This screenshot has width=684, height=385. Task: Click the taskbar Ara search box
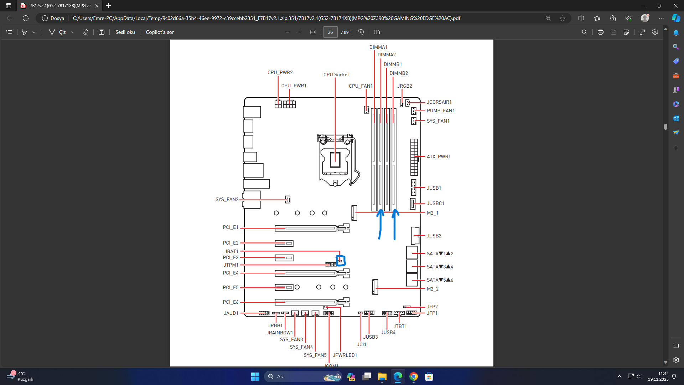coord(303,376)
